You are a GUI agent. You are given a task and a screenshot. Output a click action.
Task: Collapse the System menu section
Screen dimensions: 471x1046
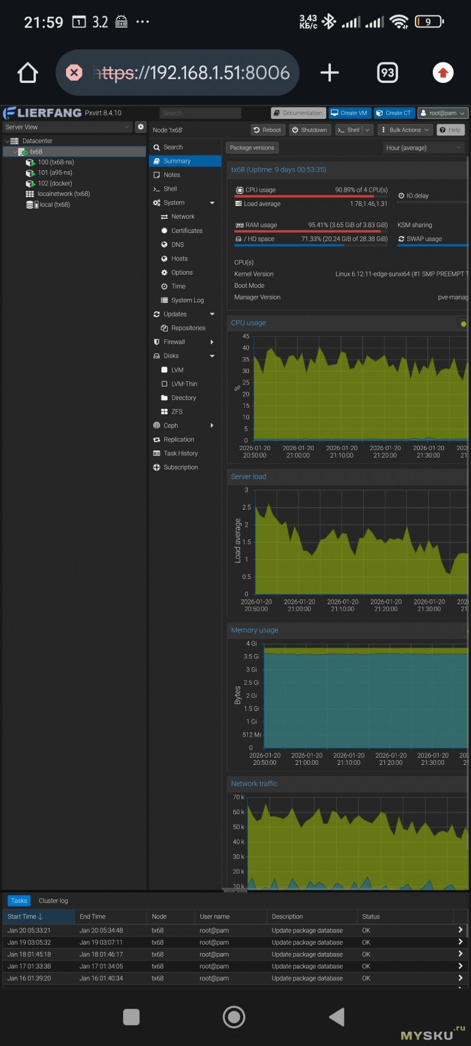pyautogui.click(x=212, y=203)
